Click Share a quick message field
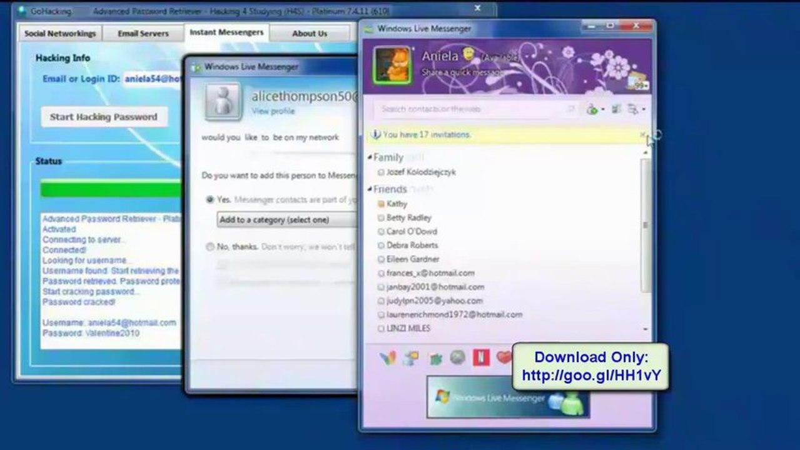Image resolution: width=800 pixels, height=450 pixels. [x=462, y=72]
